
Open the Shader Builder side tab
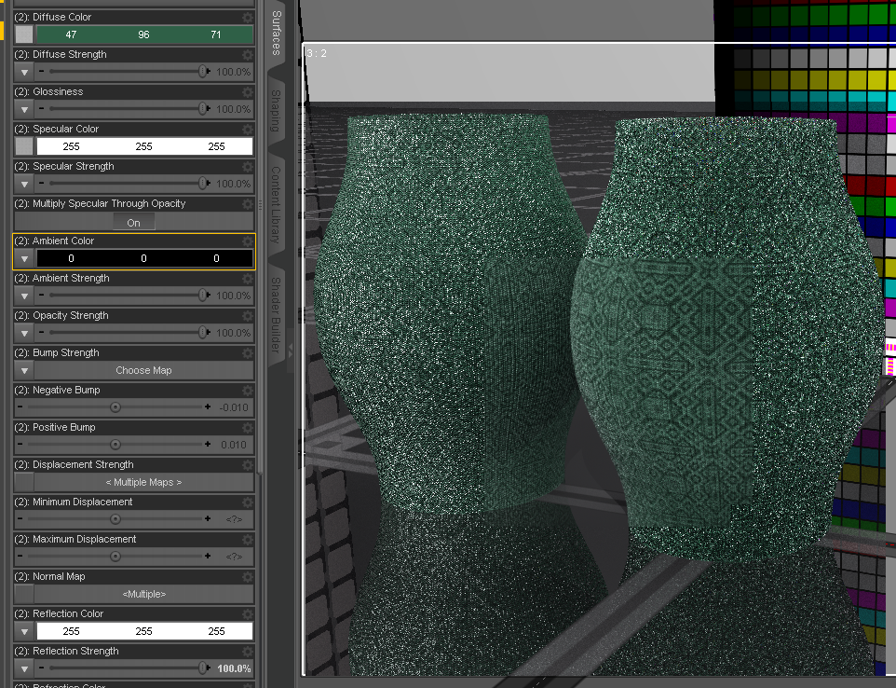[x=276, y=314]
